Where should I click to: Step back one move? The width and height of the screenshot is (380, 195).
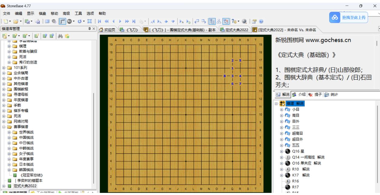pyautogui.click(x=113, y=21)
